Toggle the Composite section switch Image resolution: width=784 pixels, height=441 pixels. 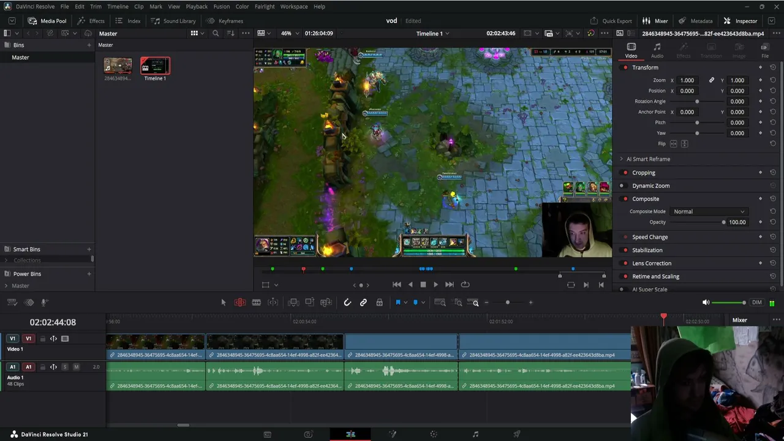coord(625,199)
